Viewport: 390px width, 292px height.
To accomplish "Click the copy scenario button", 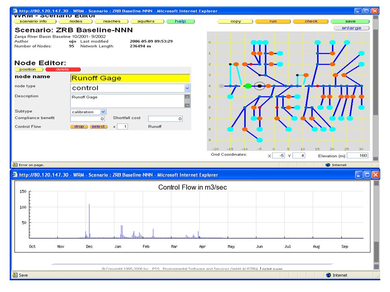I will pyautogui.click(x=235, y=21).
